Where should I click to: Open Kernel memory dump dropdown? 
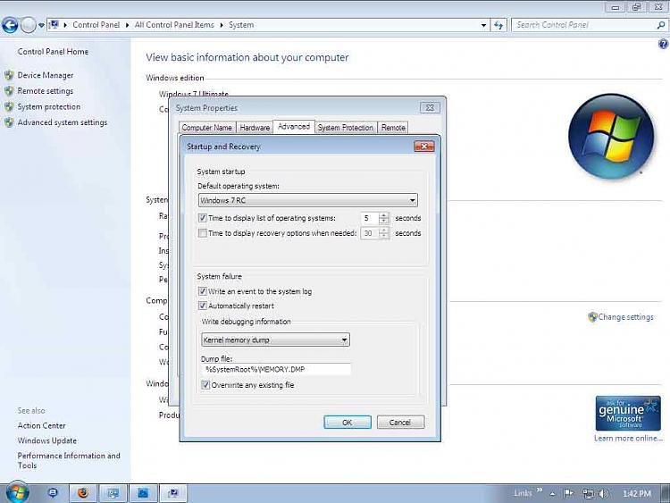pos(275,340)
